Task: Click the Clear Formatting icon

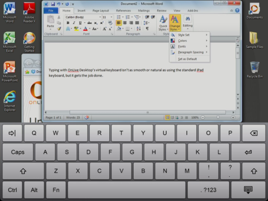Action: coord(110,23)
